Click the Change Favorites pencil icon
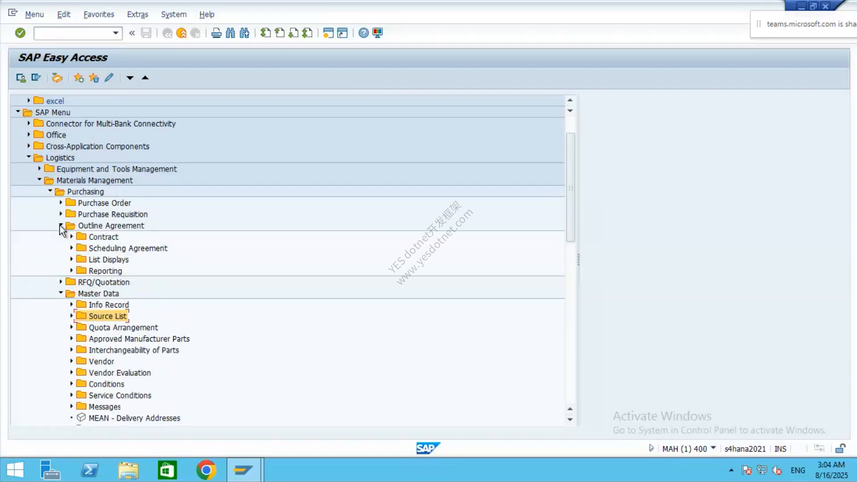Viewport: 857px width, 482px height. tap(109, 78)
